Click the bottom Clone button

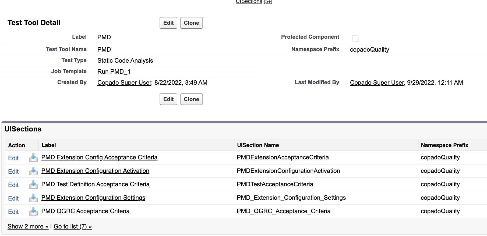191,99
